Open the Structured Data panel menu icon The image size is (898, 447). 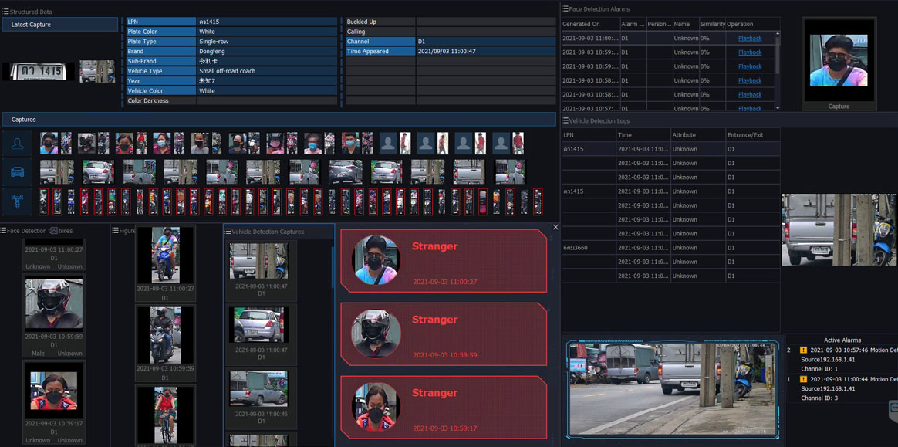coord(5,12)
